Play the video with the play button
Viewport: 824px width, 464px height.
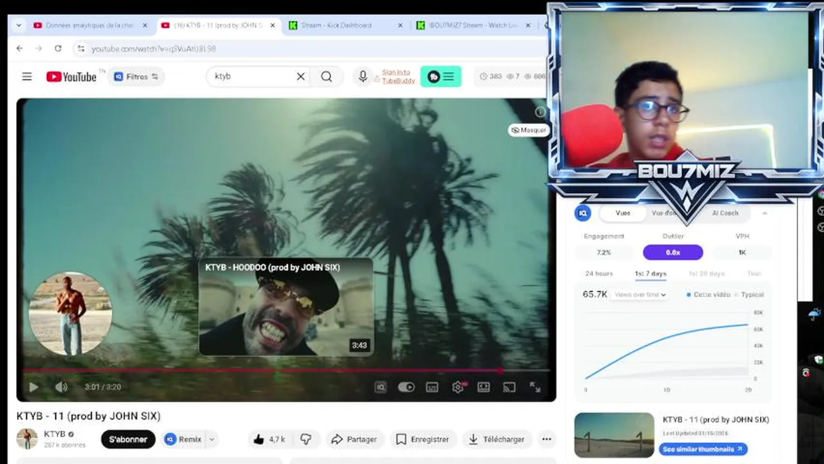coord(34,387)
